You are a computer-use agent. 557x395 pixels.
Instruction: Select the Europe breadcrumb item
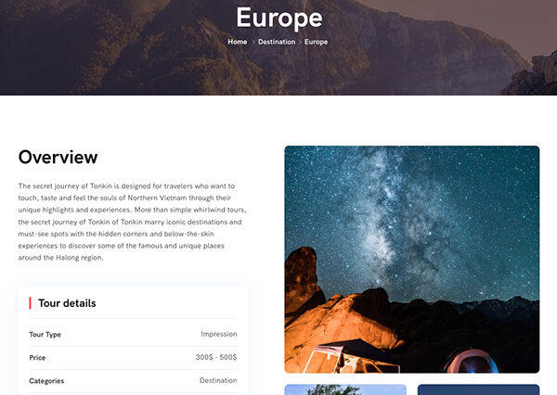coord(316,42)
